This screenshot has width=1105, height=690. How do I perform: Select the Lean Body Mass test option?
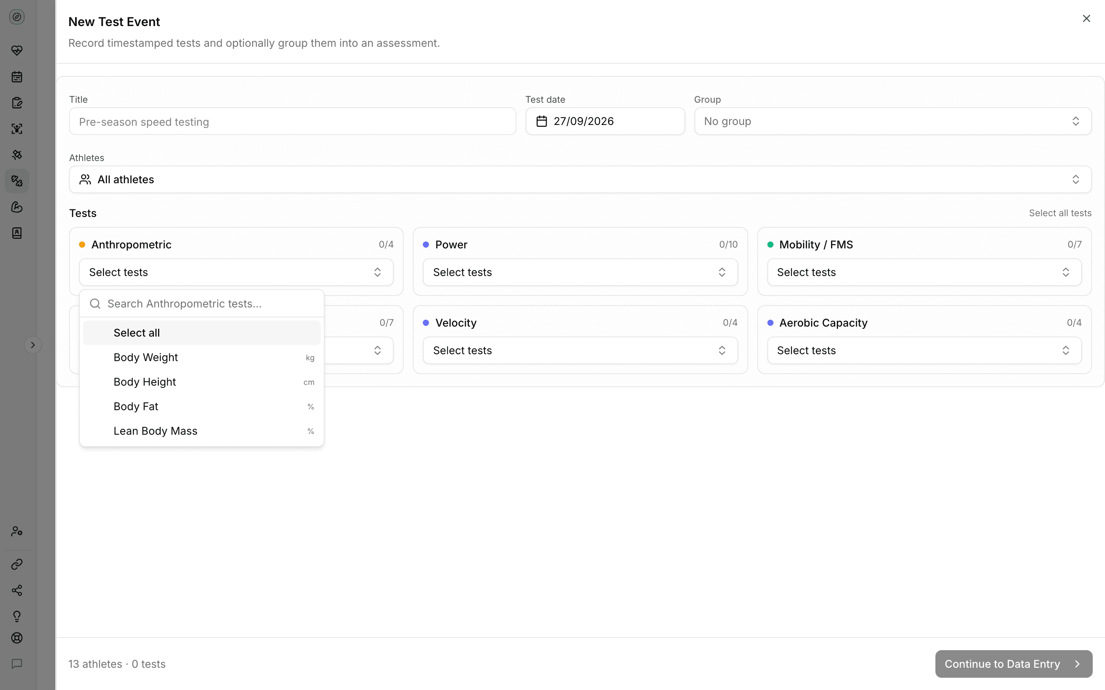(201, 431)
